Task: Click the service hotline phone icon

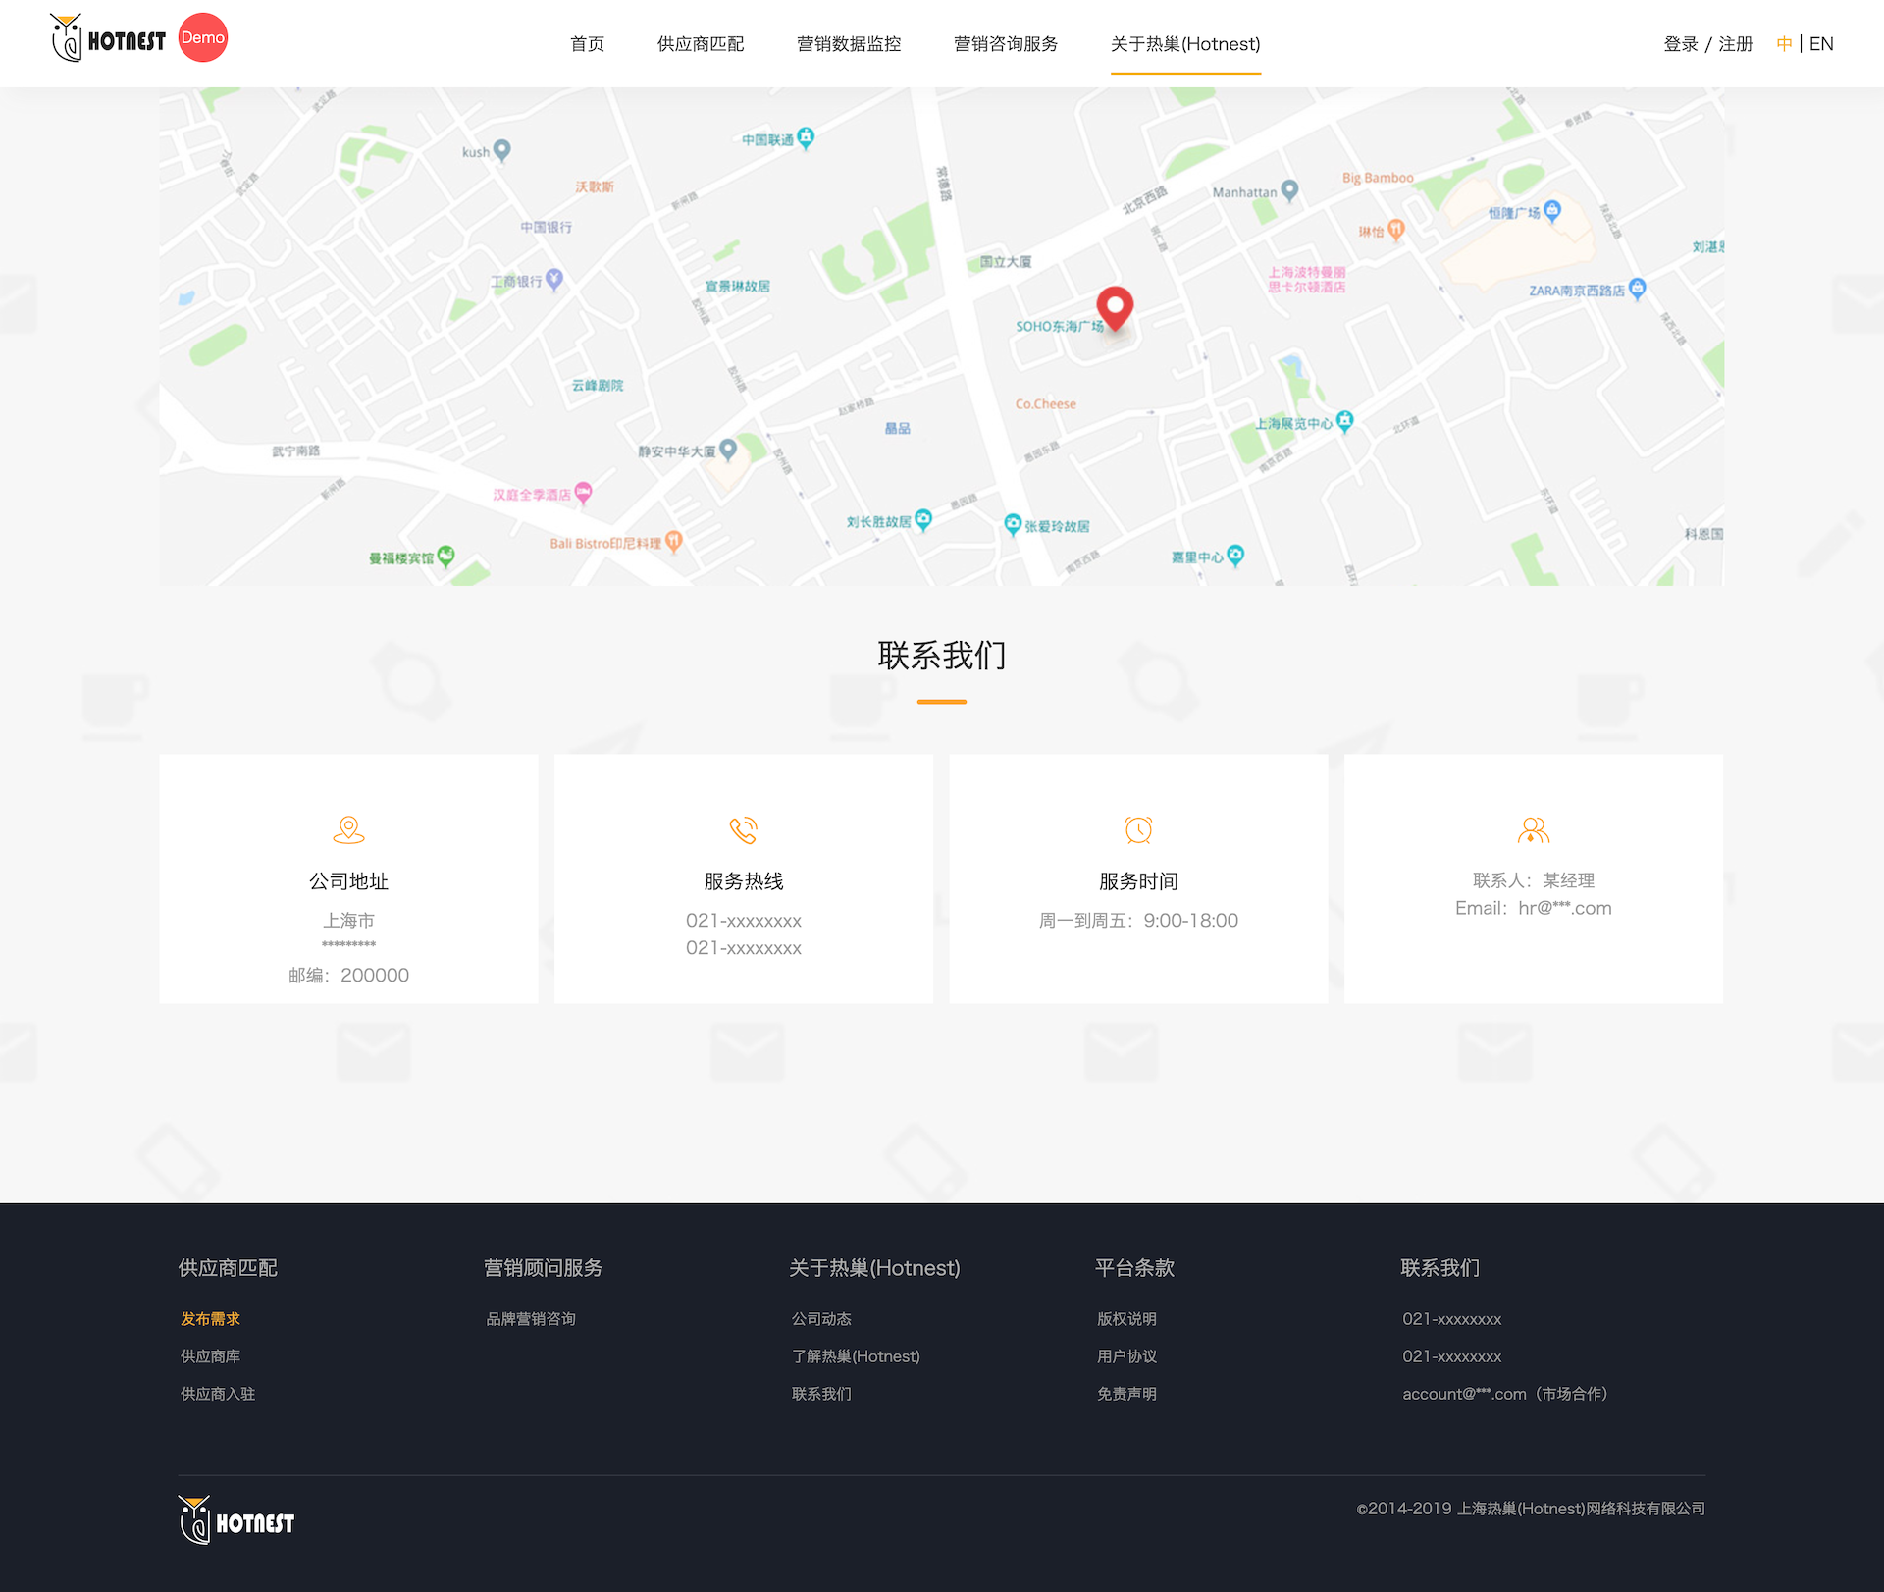Action: [x=743, y=830]
